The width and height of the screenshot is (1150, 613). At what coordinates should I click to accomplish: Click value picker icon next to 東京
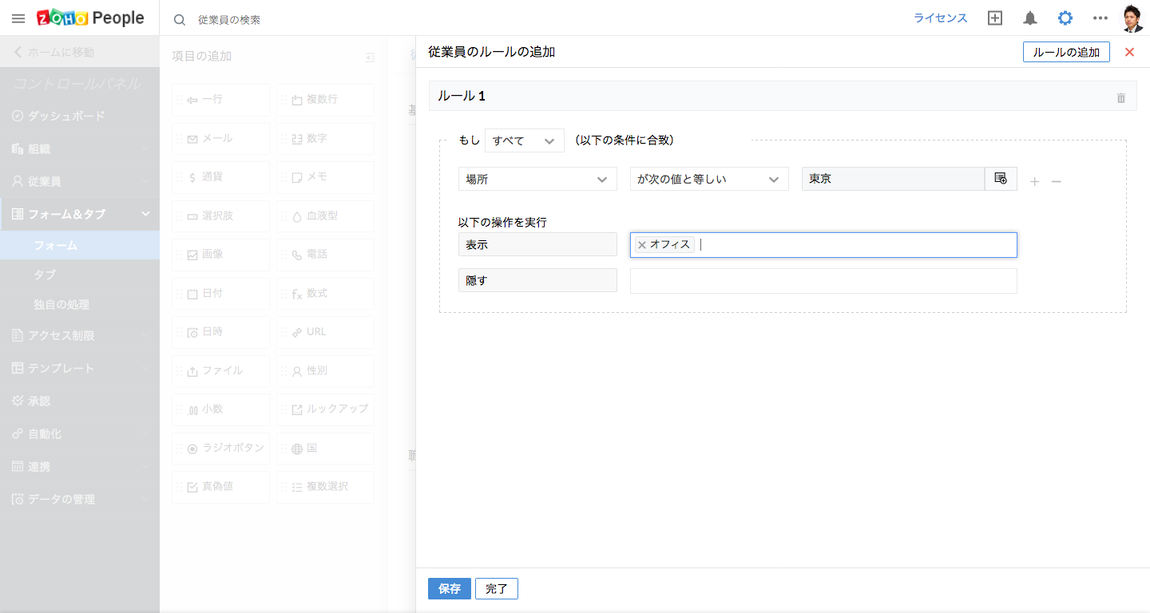[1001, 179]
